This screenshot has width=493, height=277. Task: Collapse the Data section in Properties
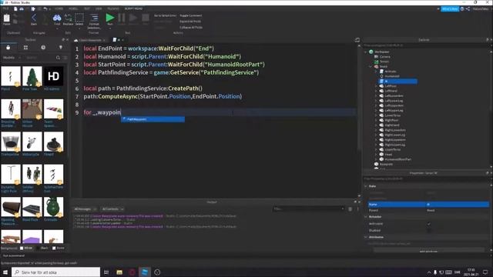pos(366,186)
